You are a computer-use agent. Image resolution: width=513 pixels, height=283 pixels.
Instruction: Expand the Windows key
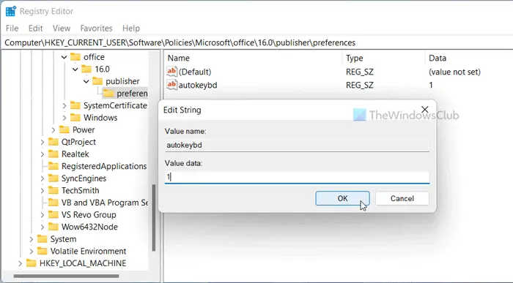[x=64, y=118]
